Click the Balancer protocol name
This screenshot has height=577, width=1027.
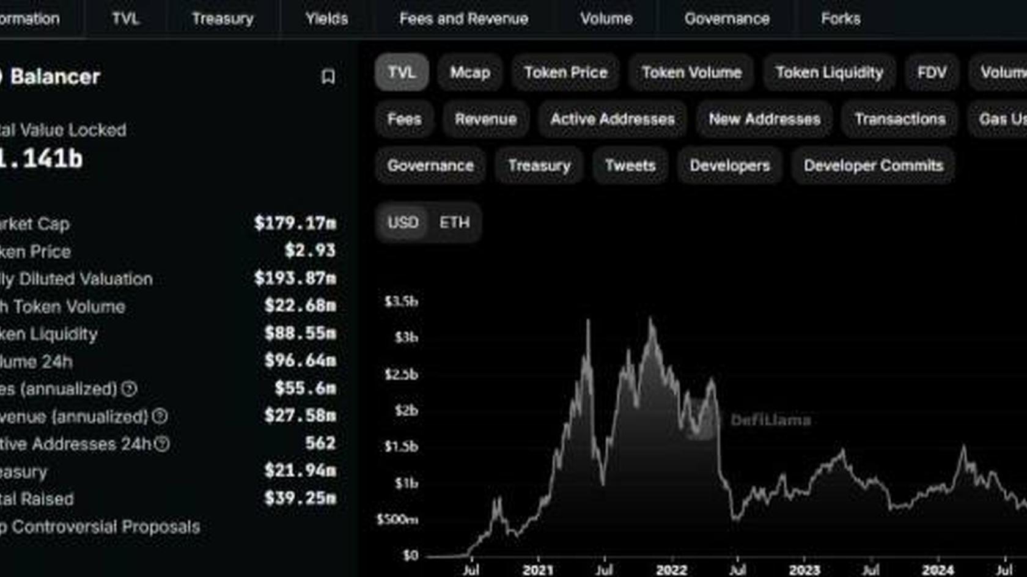(55, 77)
